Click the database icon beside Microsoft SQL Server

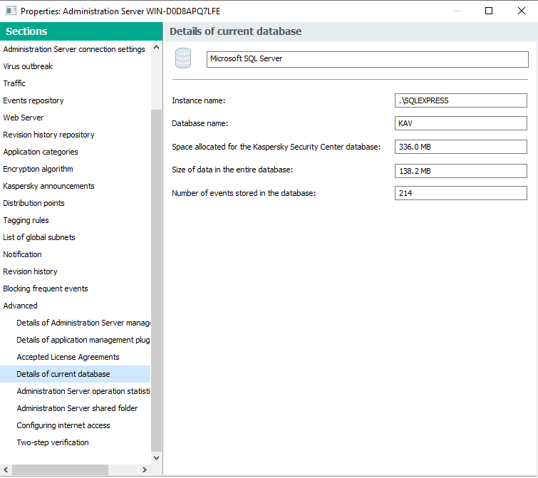183,58
